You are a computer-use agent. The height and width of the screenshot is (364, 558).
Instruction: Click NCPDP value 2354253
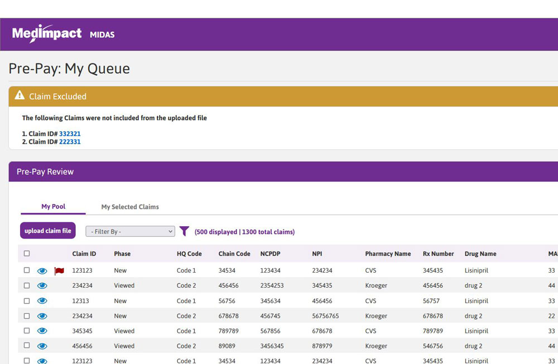click(x=272, y=285)
